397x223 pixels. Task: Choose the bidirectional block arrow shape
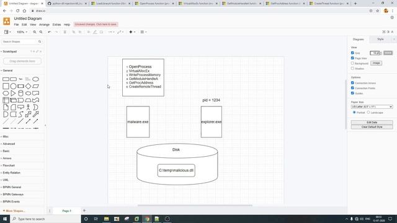click(28, 114)
